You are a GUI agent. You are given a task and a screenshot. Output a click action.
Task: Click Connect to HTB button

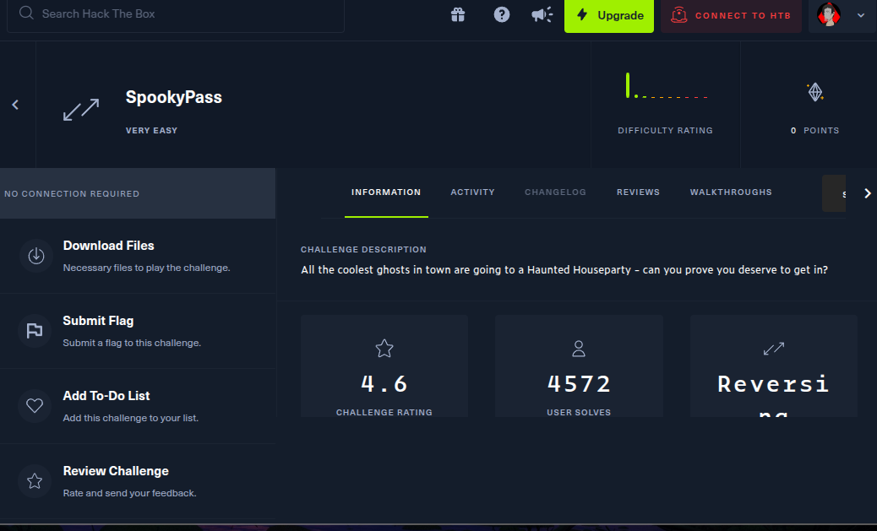(731, 16)
